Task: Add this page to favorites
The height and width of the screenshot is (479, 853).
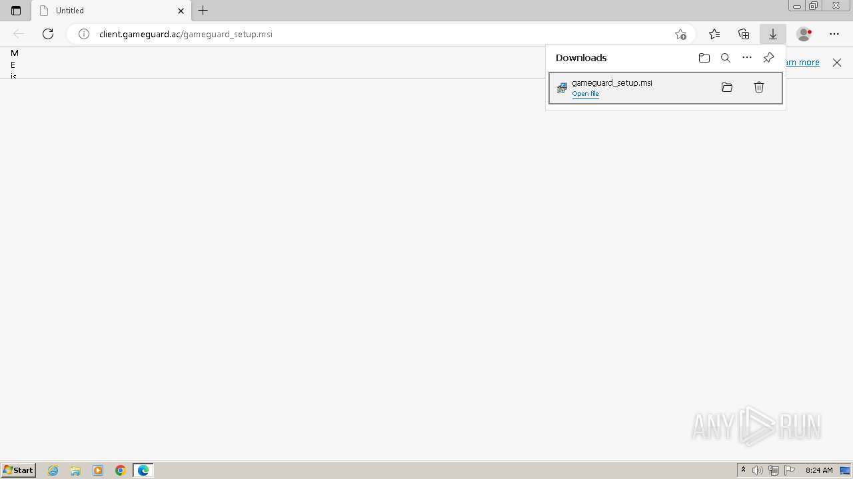Action: pos(680,34)
